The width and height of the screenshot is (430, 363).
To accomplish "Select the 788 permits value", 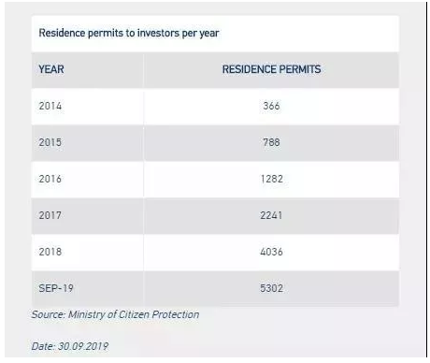I will [271, 142].
